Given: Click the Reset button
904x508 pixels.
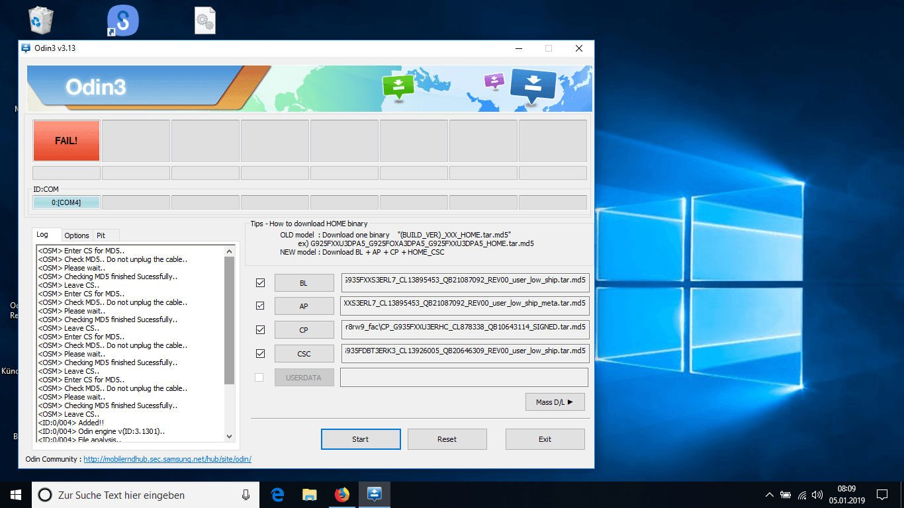Looking at the screenshot, I should (447, 439).
